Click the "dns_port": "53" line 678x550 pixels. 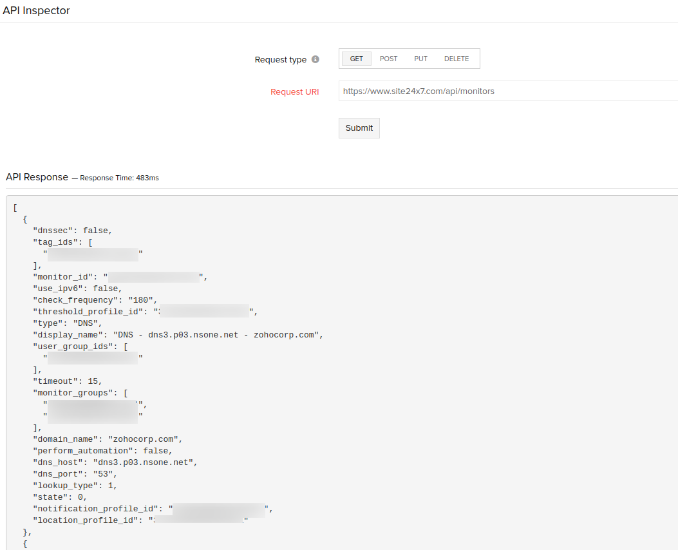tap(75, 475)
